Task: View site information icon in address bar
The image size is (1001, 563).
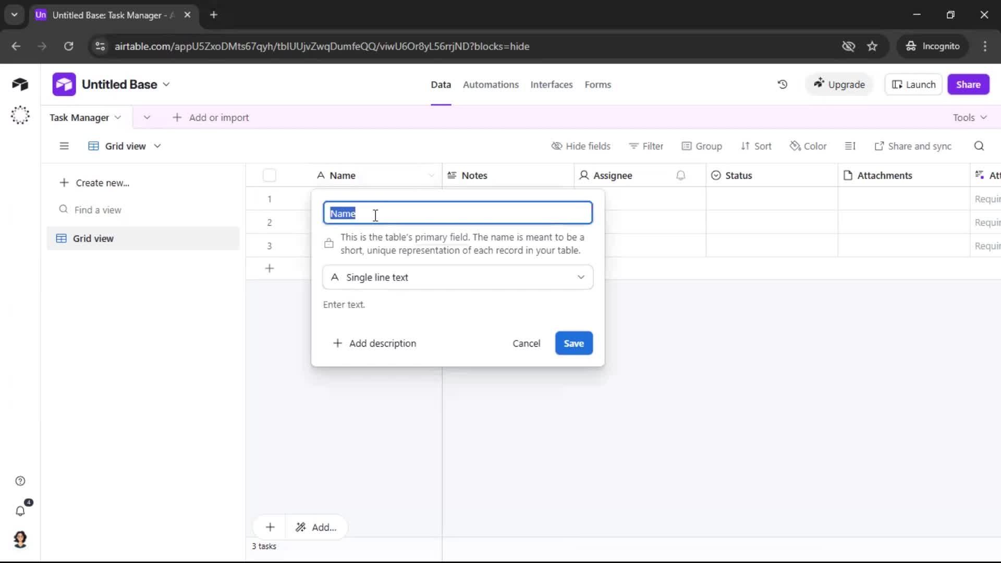Action: 100,46
